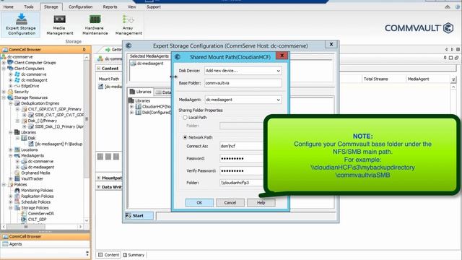
Task: Open Expert Storage Configuration tool
Action: [x=21, y=24]
